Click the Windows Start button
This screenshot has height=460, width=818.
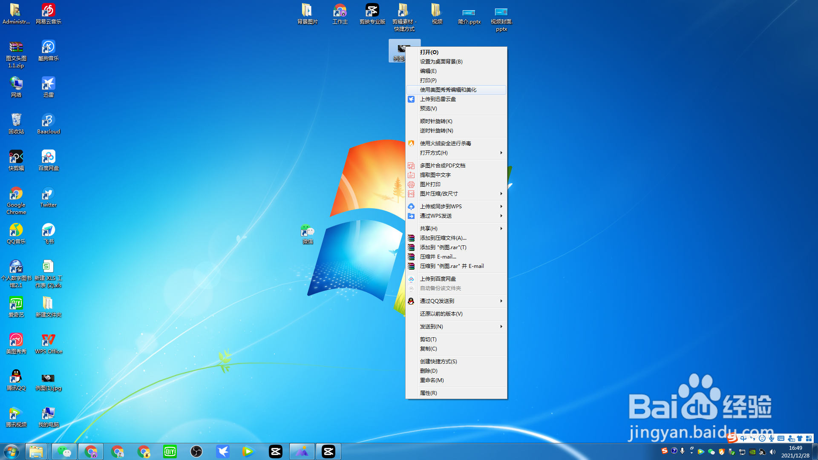click(x=12, y=451)
